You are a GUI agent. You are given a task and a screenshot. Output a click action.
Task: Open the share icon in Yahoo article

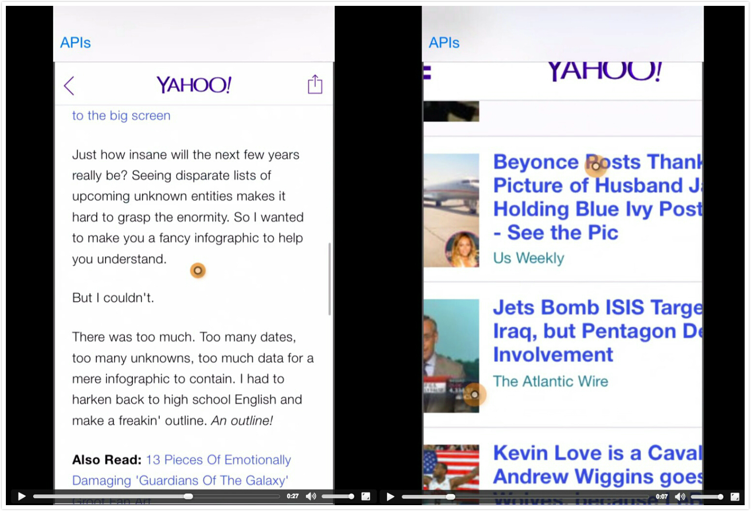pos(315,84)
